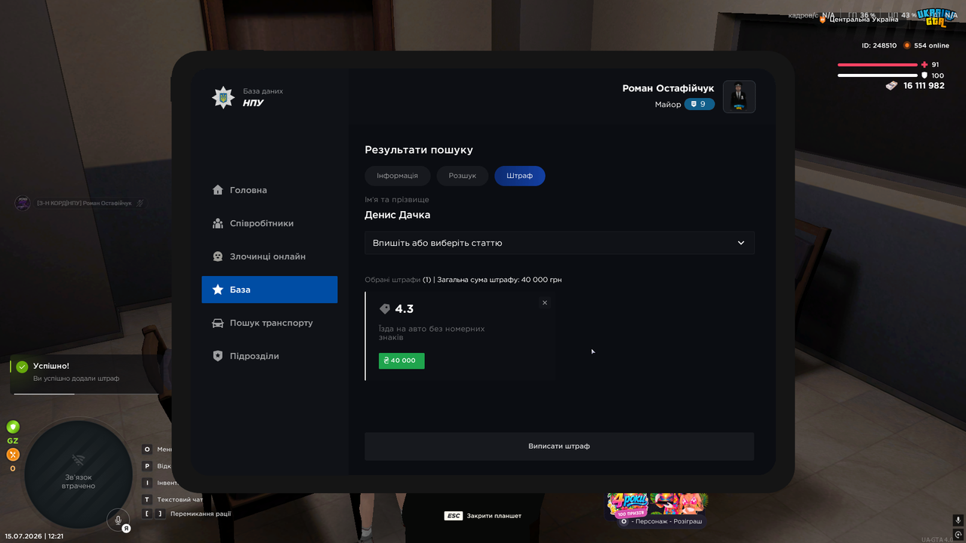Image resolution: width=966 pixels, height=543 pixels.
Task: Click the Загальна сума штрафу text
Action: point(500,280)
